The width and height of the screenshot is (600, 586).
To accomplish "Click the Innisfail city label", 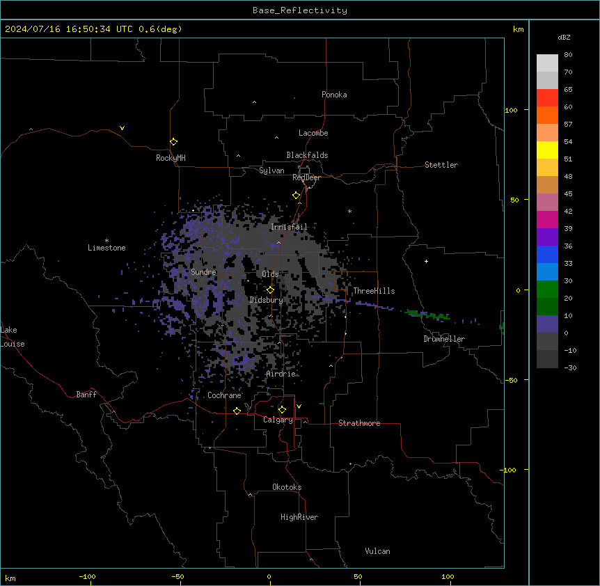I will [x=289, y=227].
